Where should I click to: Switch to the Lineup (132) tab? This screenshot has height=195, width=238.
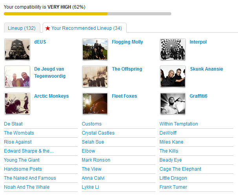point(22,28)
